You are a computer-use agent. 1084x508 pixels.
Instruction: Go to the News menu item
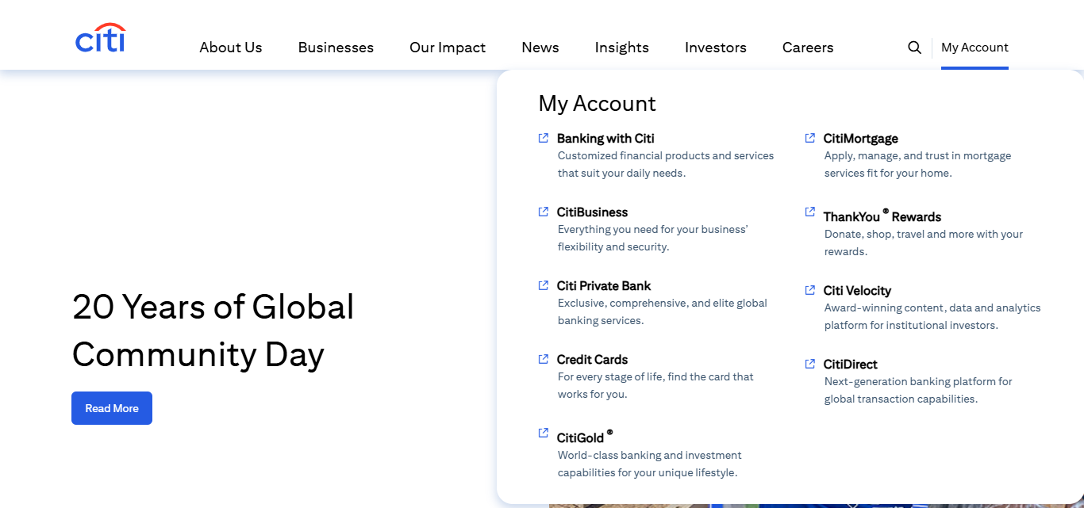540,48
